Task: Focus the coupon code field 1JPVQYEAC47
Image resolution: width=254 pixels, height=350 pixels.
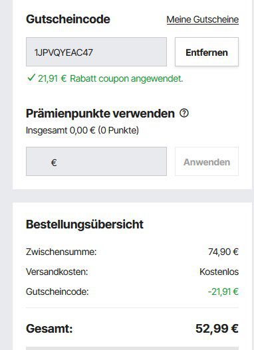Action: click(x=96, y=52)
